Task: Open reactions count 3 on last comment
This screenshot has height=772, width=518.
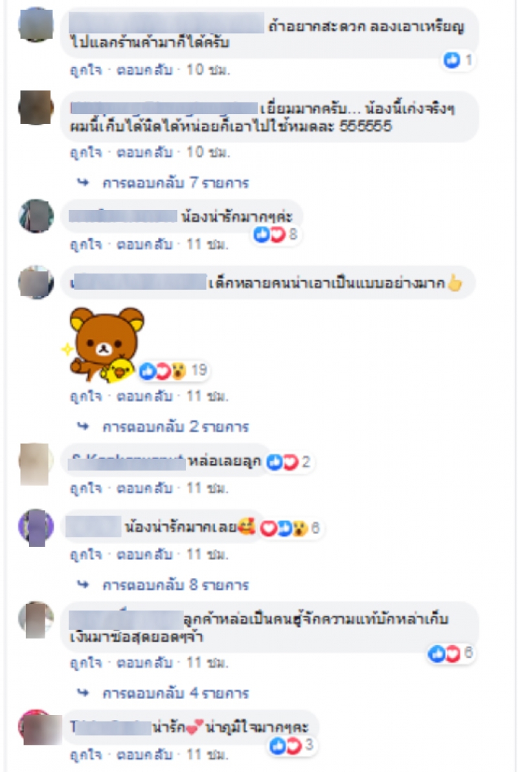Action: point(291,745)
